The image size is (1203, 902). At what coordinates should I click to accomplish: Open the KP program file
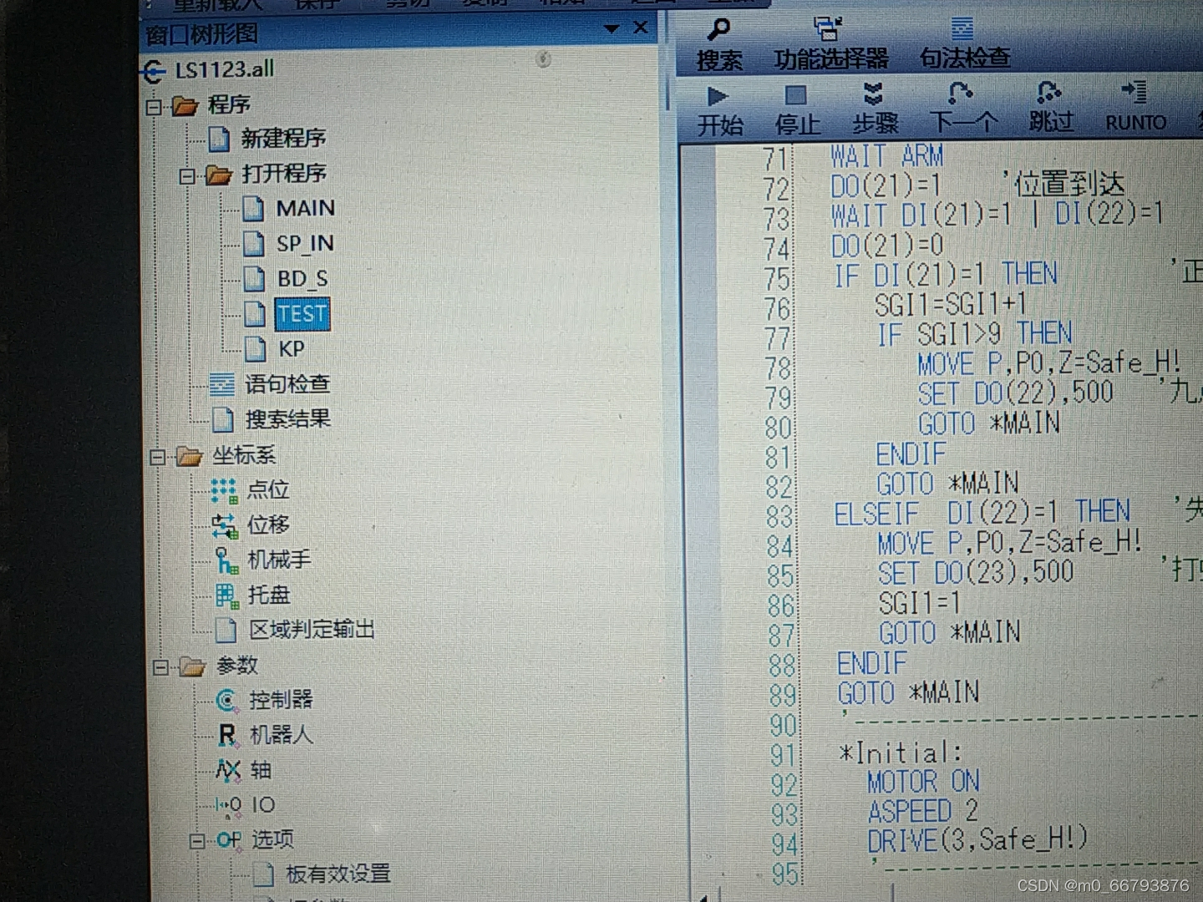[292, 348]
